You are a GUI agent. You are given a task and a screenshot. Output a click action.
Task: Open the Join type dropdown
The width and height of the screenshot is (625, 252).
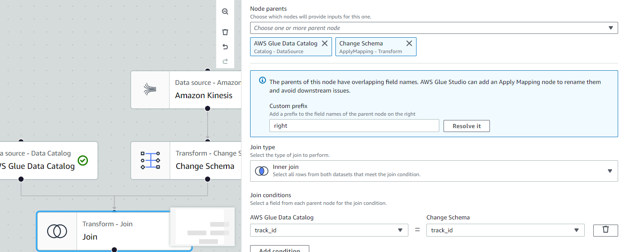(434, 171)
